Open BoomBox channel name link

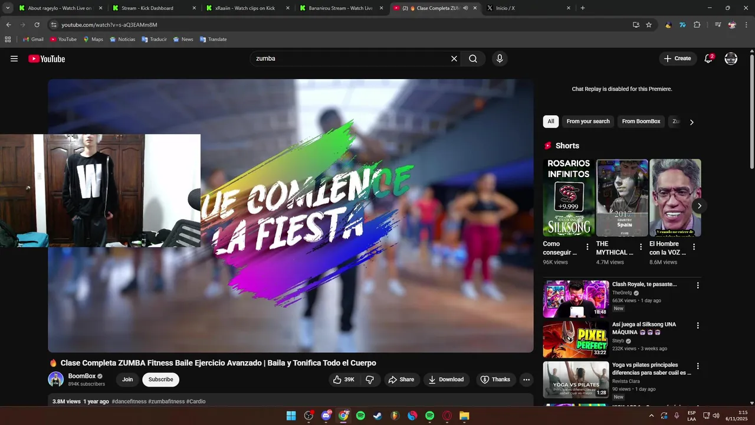pos(81,376)
